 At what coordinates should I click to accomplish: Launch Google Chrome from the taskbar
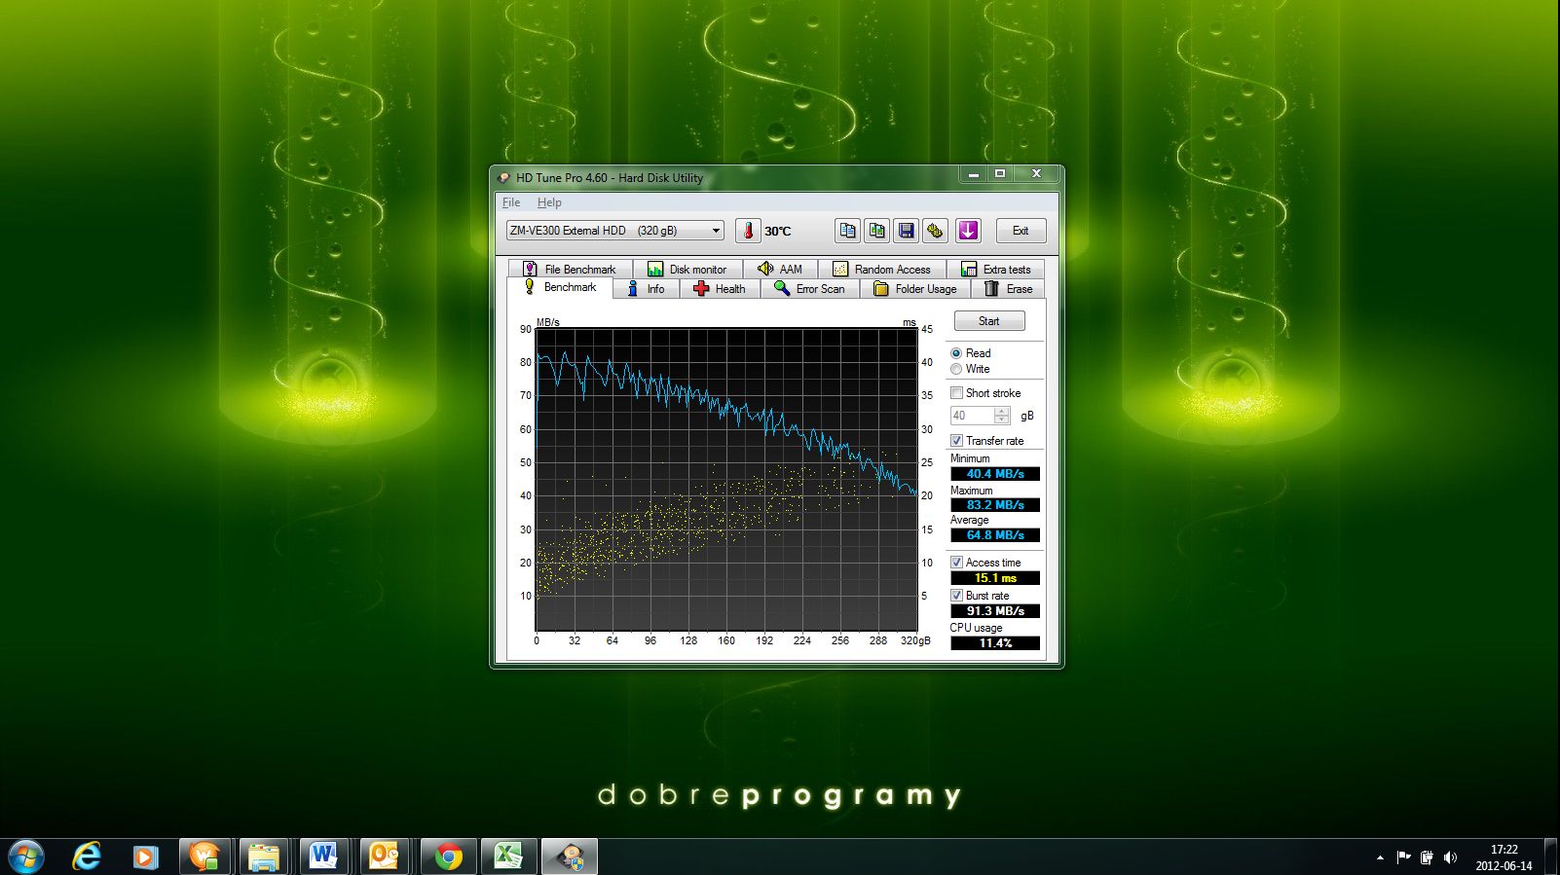click(449, 857)
